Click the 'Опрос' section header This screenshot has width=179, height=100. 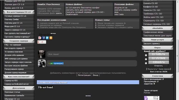[157, 47]
